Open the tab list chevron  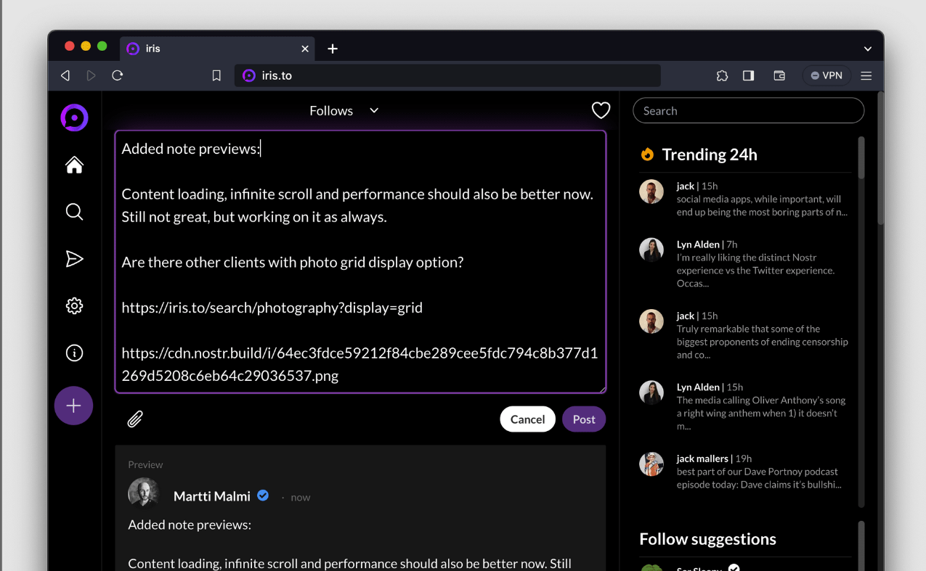[867, 49]
